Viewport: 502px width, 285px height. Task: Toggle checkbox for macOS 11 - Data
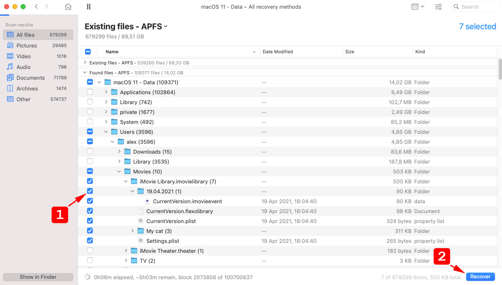(x=90, y=82)
